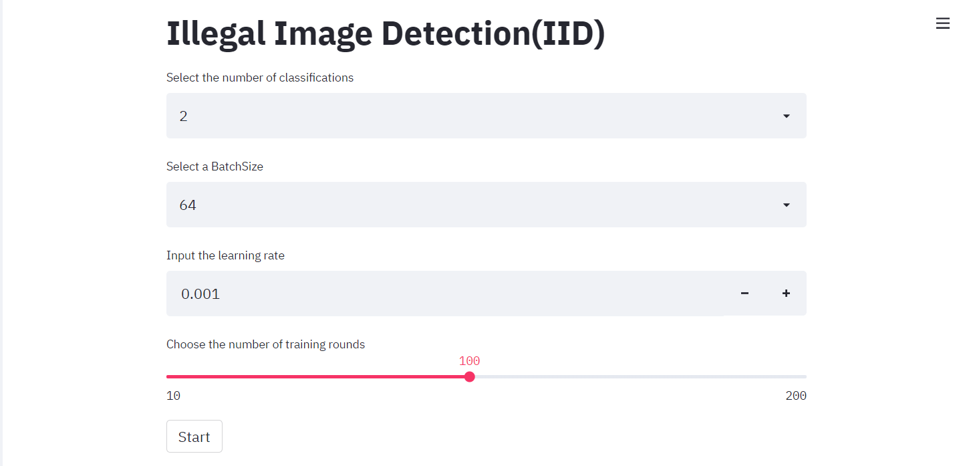This screenshot has height=466, width=971.
Task: Click the slider maximum value 200
Action: point(796,396)
